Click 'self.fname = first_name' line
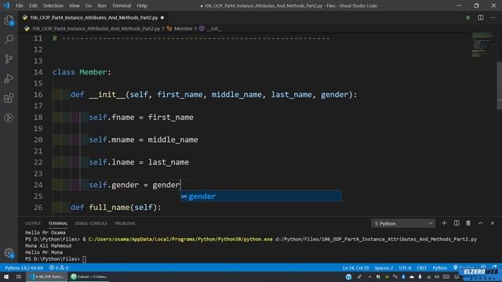This screenshot has height=282, width=502. tap(141, 117)
